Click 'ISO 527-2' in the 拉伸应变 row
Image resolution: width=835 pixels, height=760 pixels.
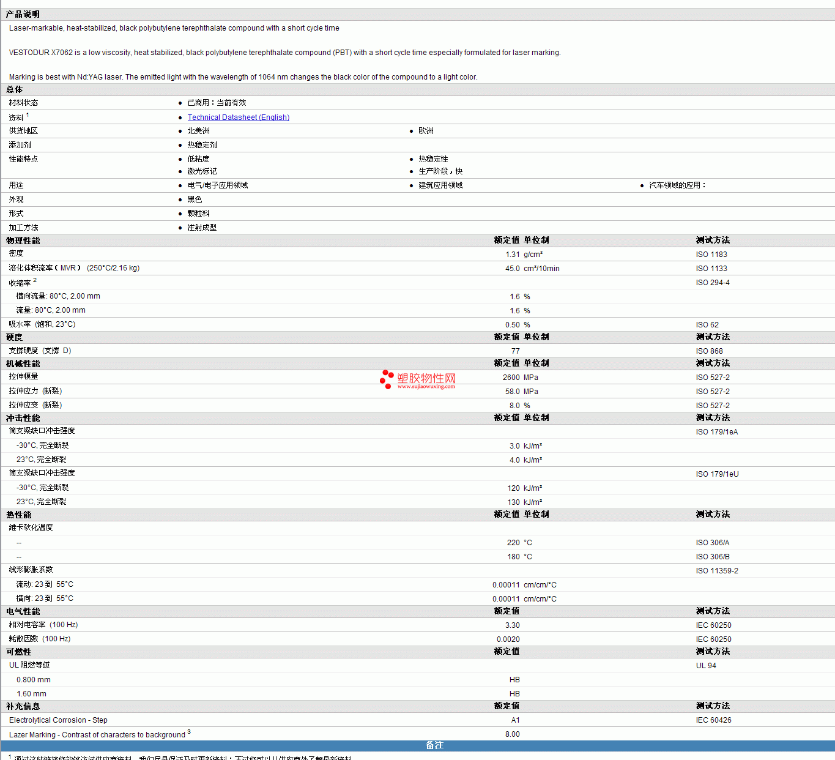point(713,406)
